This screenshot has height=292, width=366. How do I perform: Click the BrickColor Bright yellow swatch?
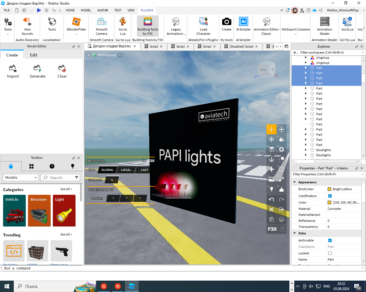click(329, 189)
